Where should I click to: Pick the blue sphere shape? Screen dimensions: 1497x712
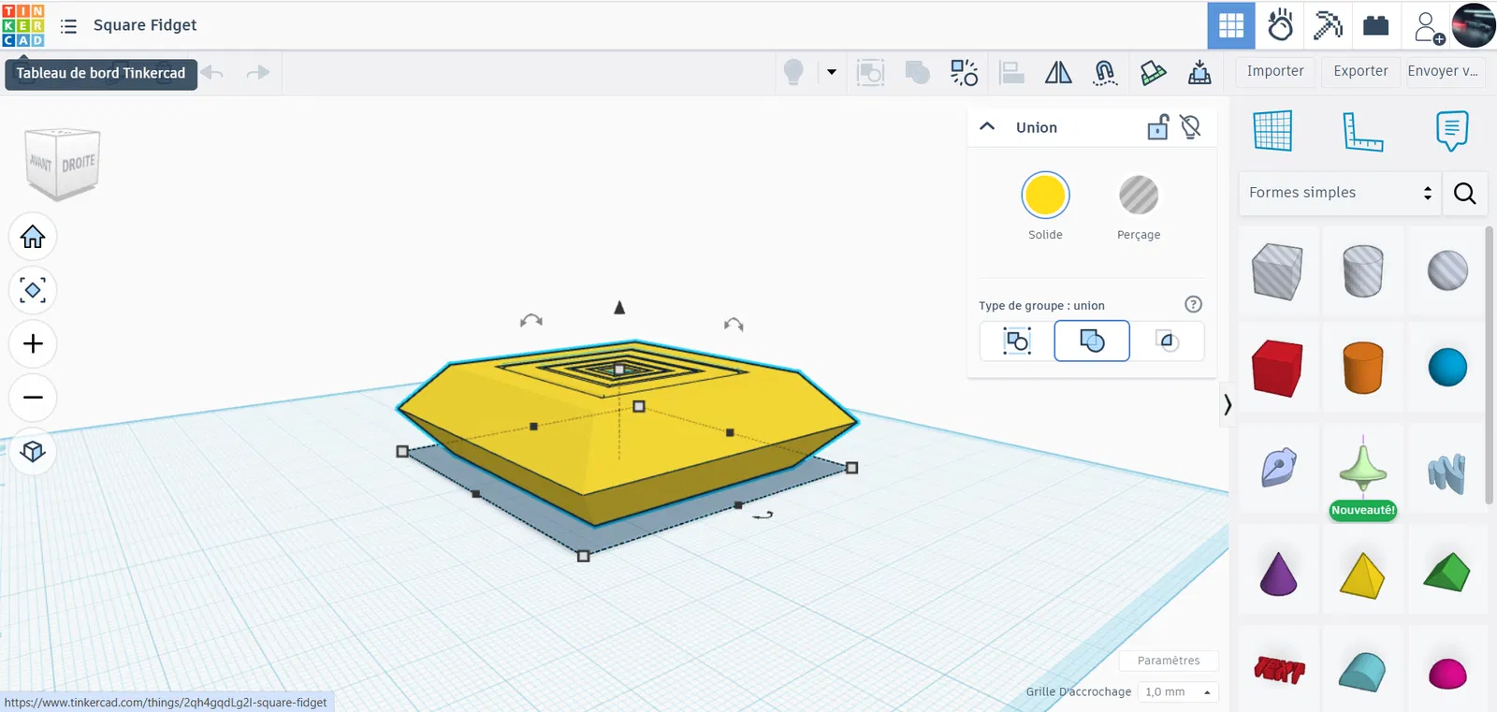point(1447,368)
